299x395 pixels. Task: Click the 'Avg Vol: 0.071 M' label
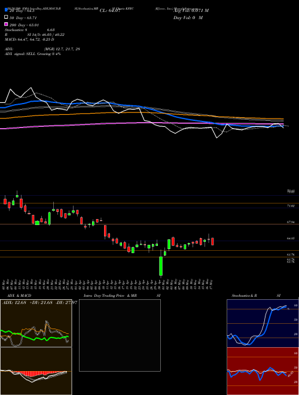click(x=191, y=11)
